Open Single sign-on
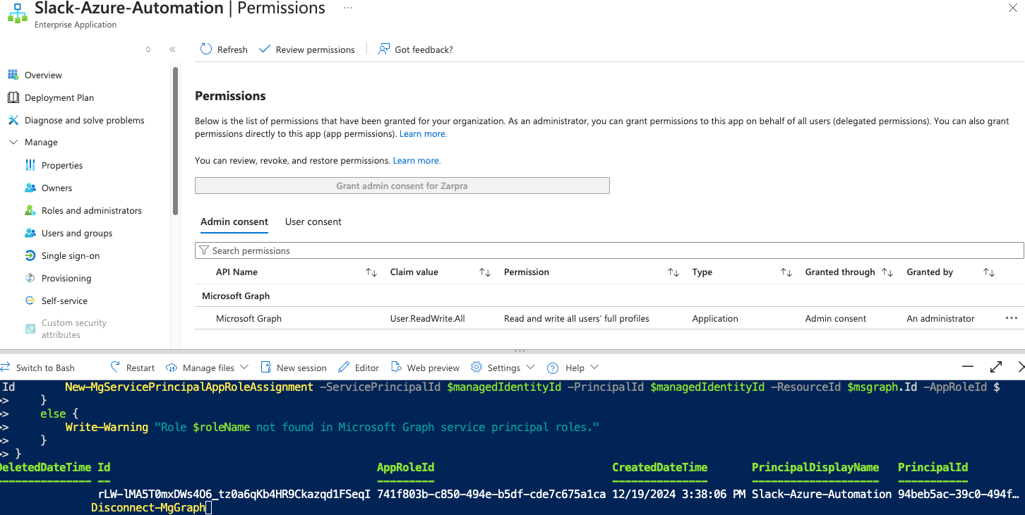 coord(71,255)
